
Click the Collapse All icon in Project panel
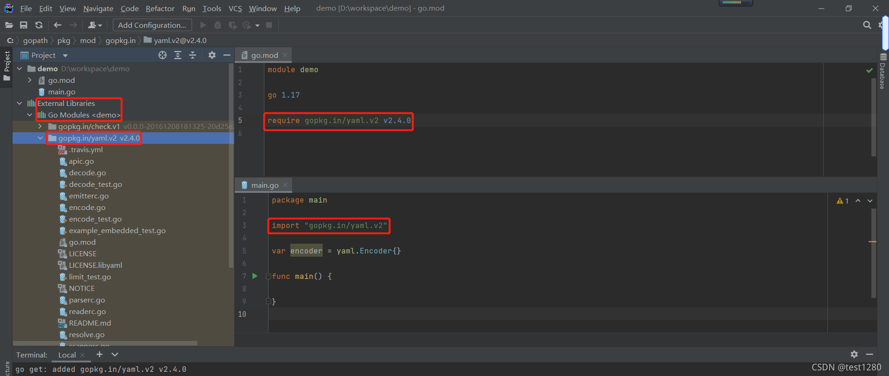(x=193, y=55)
